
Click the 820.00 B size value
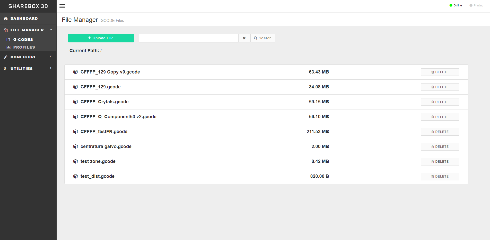pos(320,176)
